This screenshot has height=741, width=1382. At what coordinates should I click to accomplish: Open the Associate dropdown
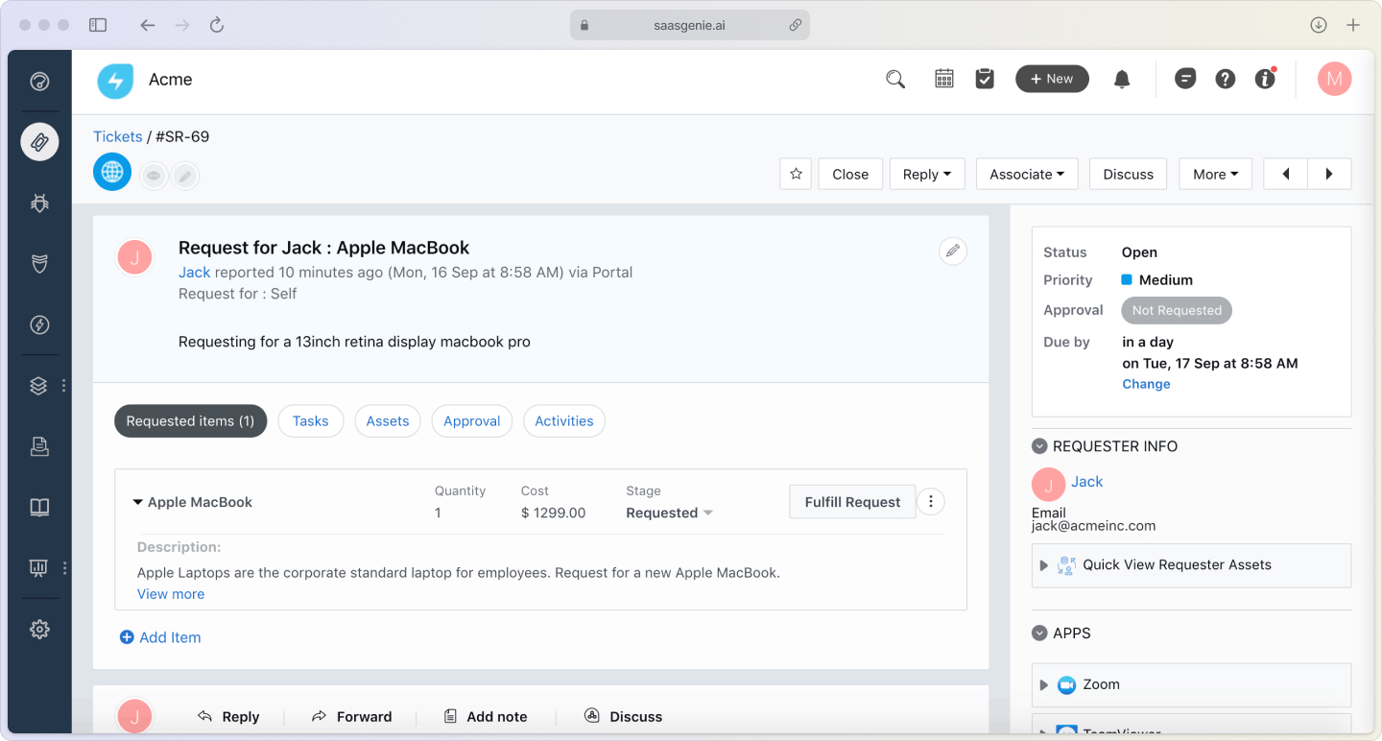1027,174
